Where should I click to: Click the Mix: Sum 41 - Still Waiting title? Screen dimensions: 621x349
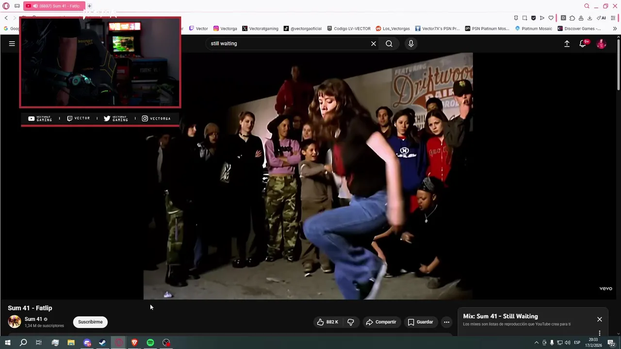(500, 316)
